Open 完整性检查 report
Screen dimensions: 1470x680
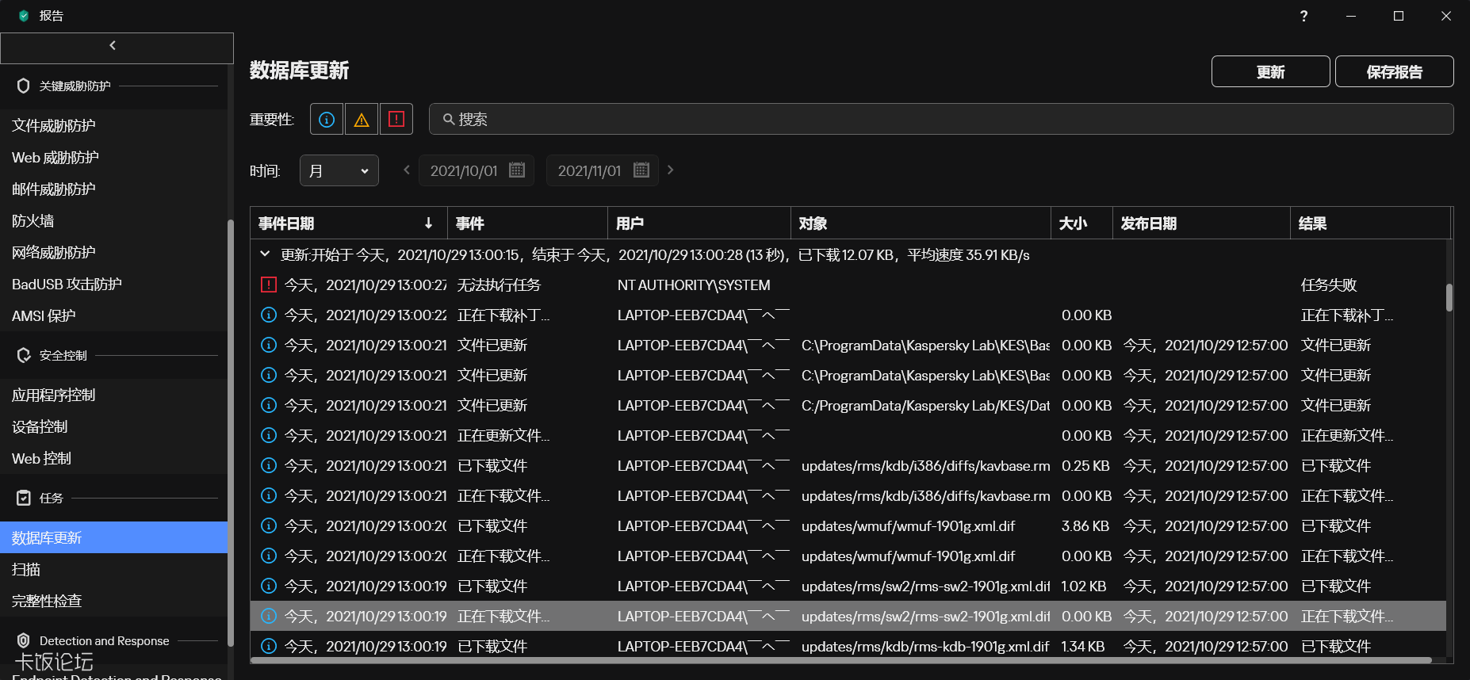113,601
